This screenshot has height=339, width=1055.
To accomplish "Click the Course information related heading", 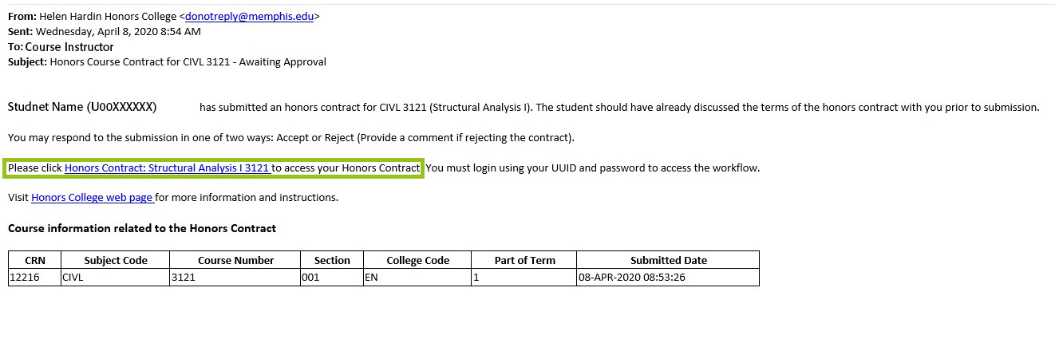I will [142, 228].
